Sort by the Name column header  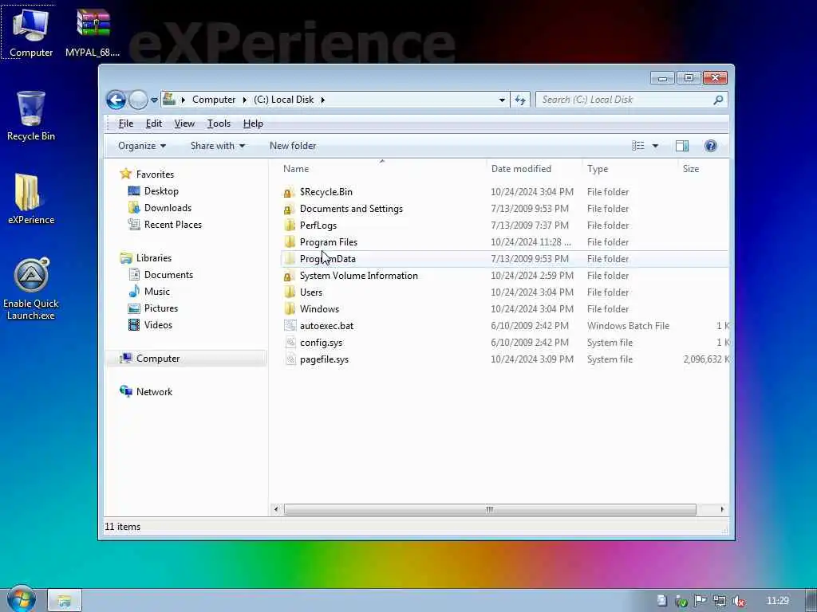[296, 169]
